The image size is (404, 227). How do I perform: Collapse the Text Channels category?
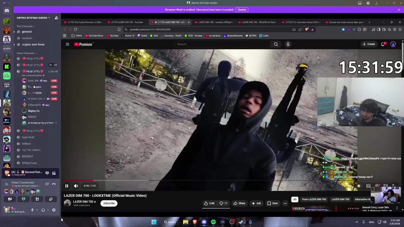pos(26,26)
